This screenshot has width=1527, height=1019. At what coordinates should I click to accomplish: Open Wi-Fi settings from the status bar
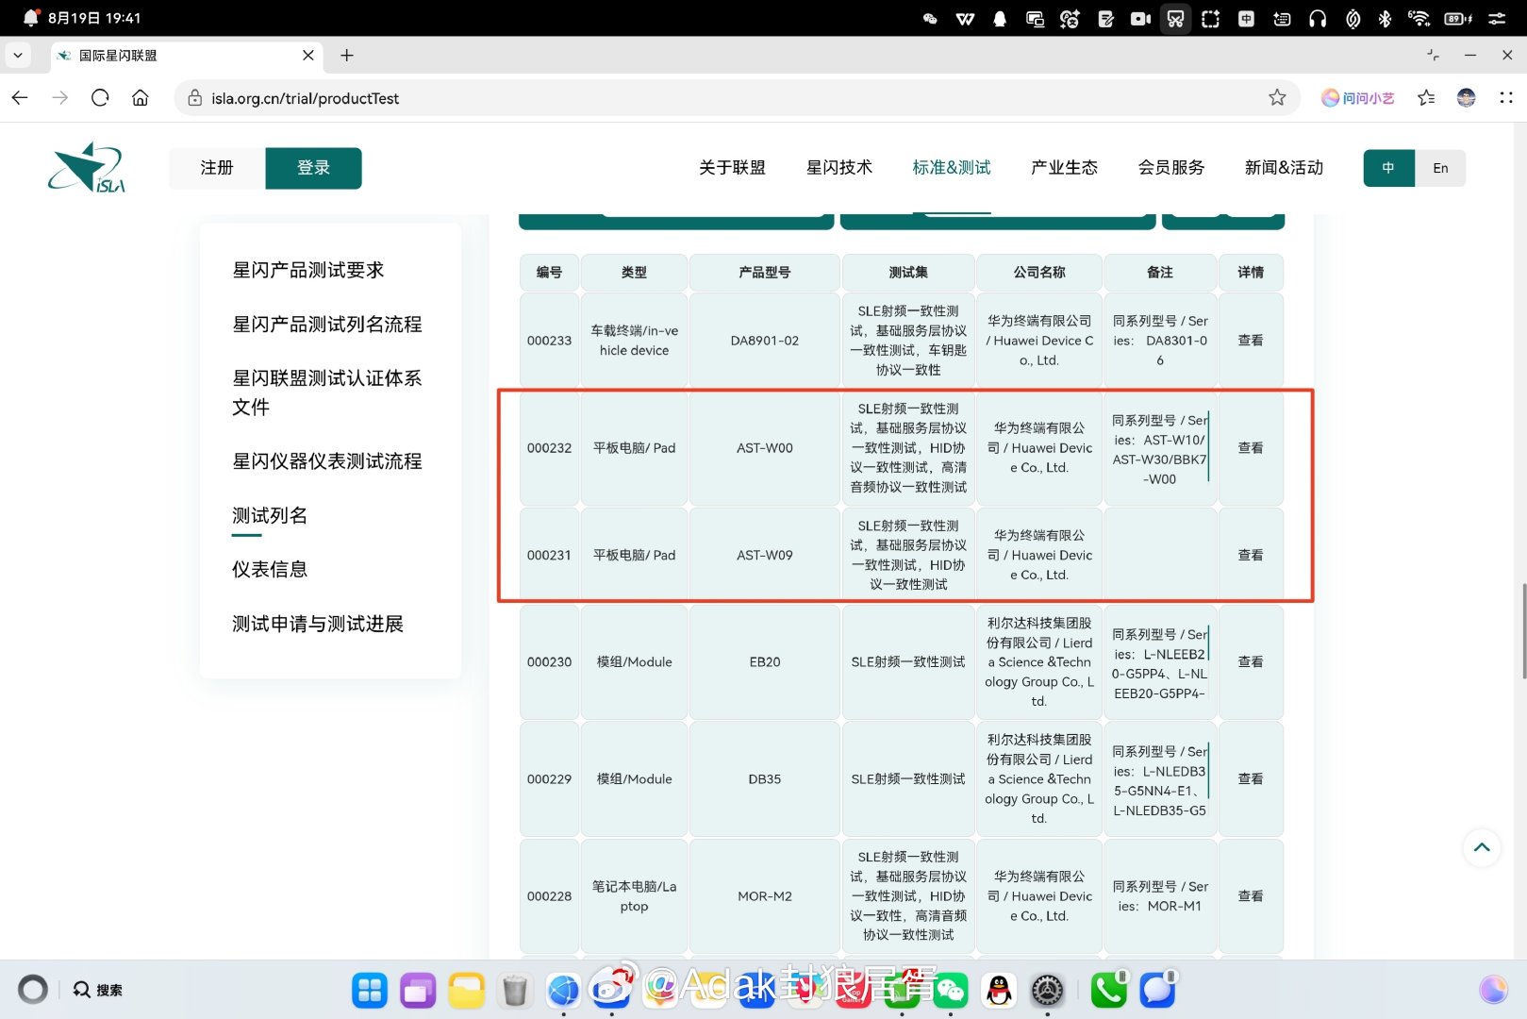pos(1419,18)
